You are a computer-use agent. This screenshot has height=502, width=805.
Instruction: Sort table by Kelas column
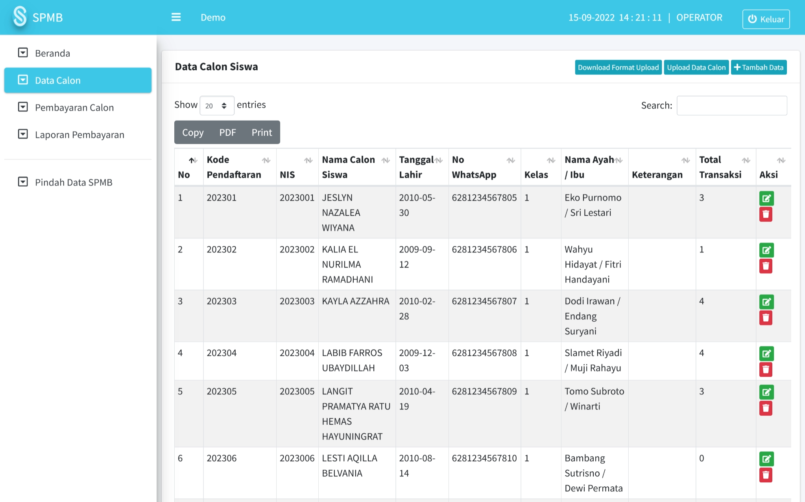(x=541, y=167)
